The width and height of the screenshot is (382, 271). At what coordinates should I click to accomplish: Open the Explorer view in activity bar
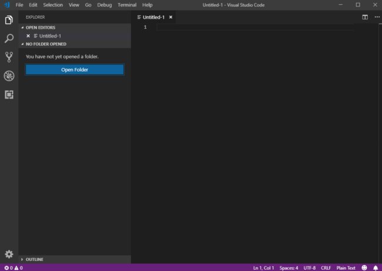pyautogui.click(x=9, y=20)
